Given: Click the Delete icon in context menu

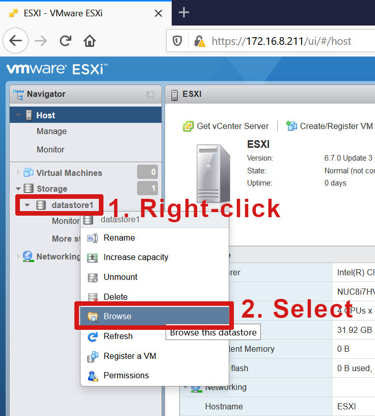Looking at the screenshot, I should [93, 297].
